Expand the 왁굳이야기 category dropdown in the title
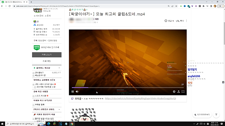Image resolution: width=225 pixels, height=126 pixels. (x=91, y=14)
